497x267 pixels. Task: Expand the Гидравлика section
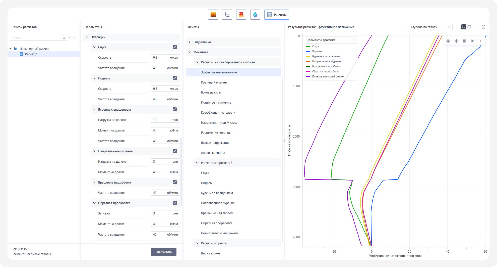tap(190, 42)
